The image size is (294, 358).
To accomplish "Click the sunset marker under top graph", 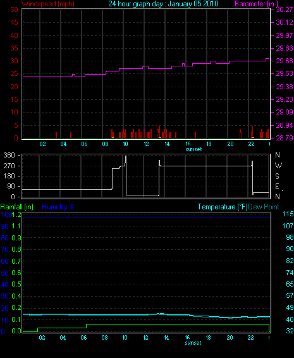I will (x=193, y=149).
